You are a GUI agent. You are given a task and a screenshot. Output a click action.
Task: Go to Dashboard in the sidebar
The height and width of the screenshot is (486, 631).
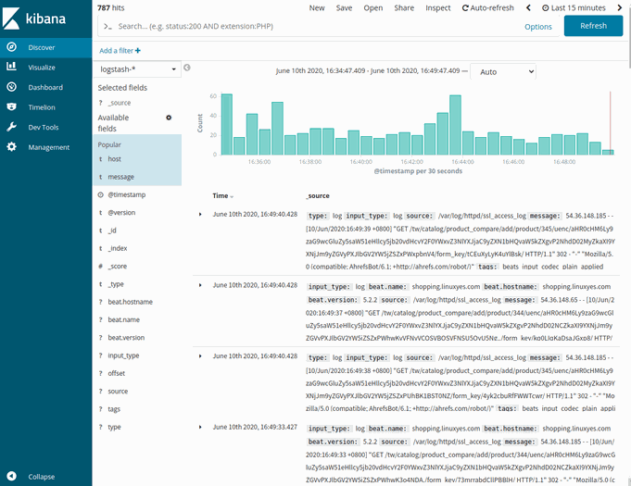click(46, 87)
